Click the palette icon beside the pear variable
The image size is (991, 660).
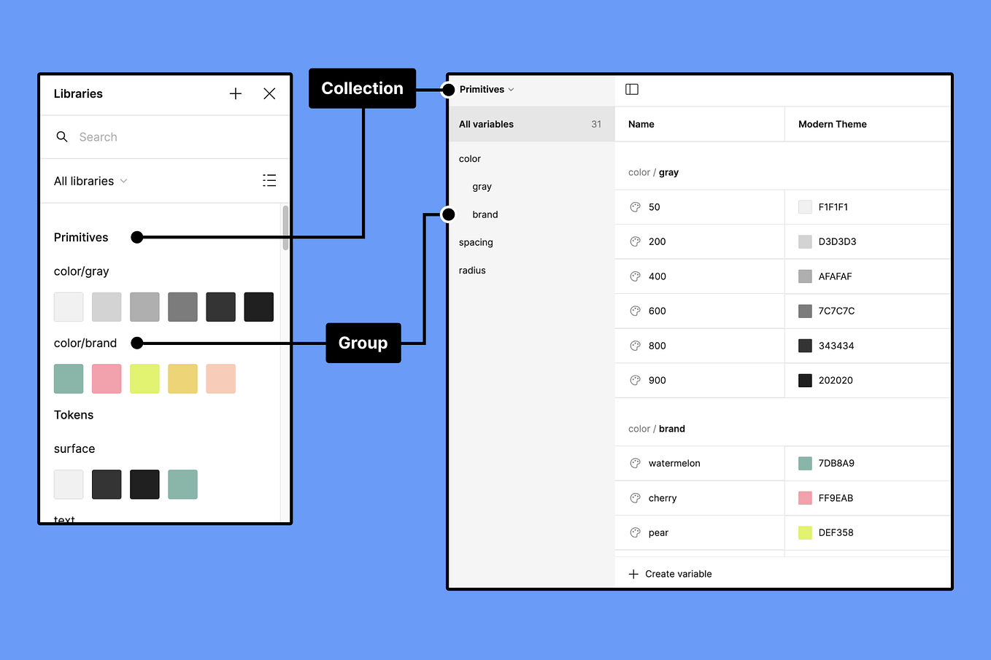click(634, 532)
